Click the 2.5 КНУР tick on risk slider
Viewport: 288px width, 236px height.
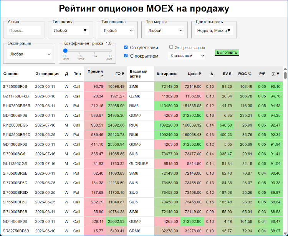coord(109,58)
